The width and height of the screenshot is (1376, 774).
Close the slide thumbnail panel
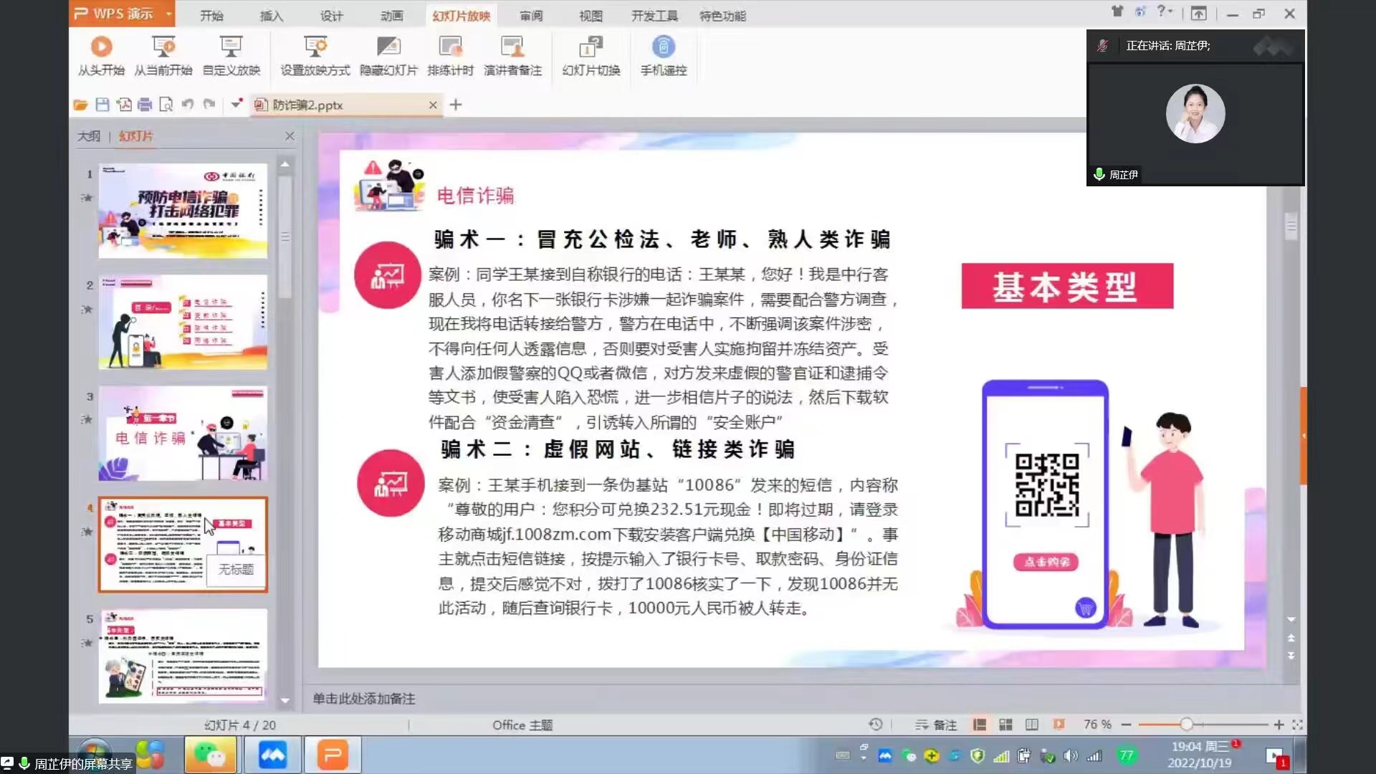coord(290,136)
